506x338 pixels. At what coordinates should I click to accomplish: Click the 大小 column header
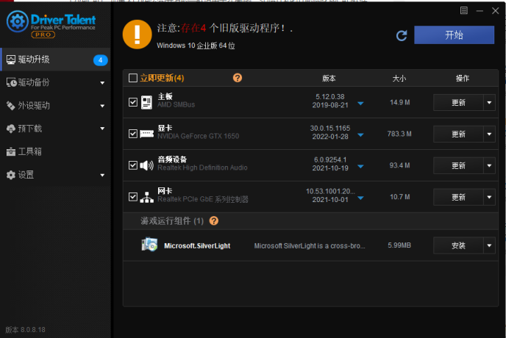coord(399,78)
